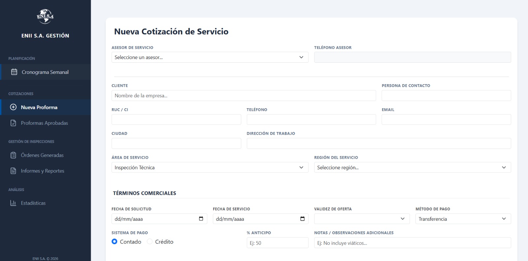The width and height of the screenshot is (528, 261).
Task: Click the plus-circle icon beside Nueva Proforma
Action: click(13, 107)
